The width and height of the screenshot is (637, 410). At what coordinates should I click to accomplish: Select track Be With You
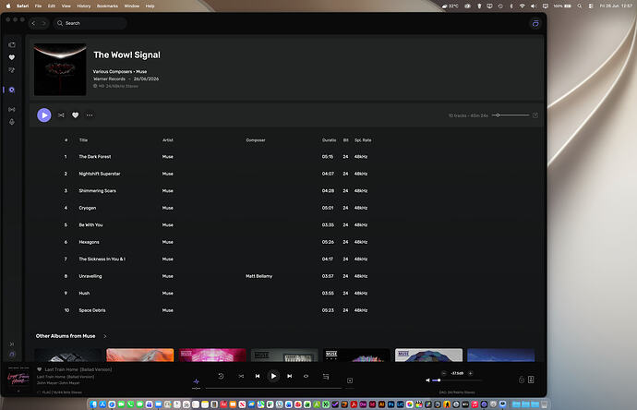(x=90, y=224)
